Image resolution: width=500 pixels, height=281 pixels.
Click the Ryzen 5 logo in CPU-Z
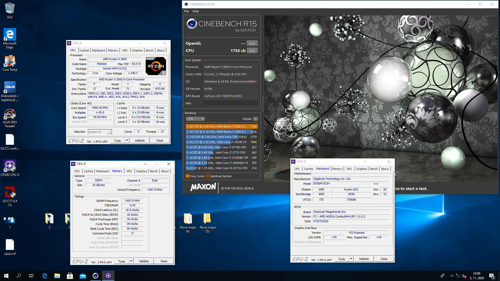(156, 66)
